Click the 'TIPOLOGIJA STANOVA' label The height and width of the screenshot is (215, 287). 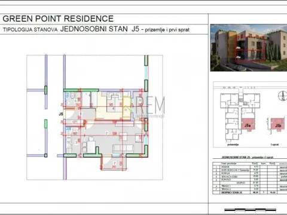(30, 30)
